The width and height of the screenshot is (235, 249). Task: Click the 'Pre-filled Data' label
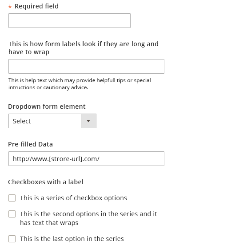click(30, 144)
